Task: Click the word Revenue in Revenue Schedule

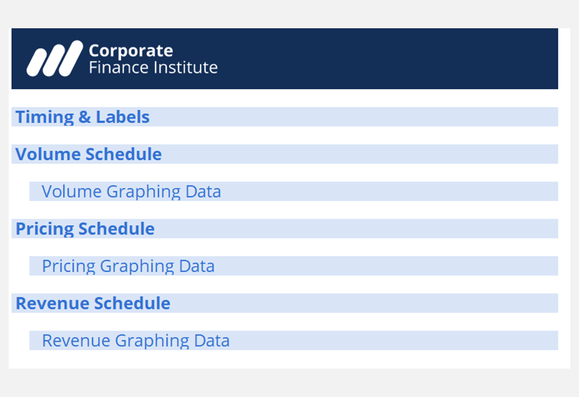Action: (52, 303)
